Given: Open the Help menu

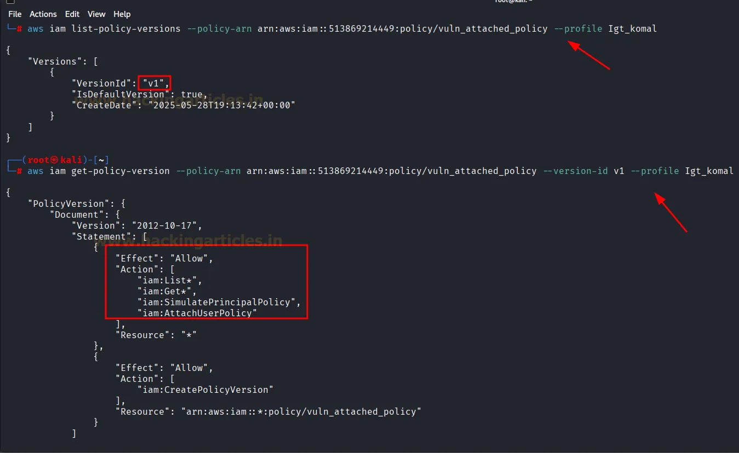Looking at the screenshot, I should [x=122, y=14].
